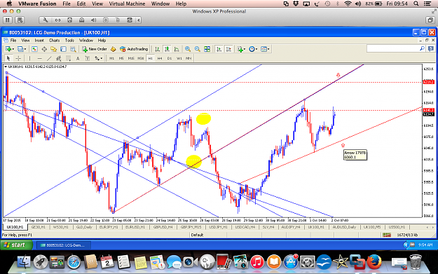Switch timeframe to M5

(121, 58)
